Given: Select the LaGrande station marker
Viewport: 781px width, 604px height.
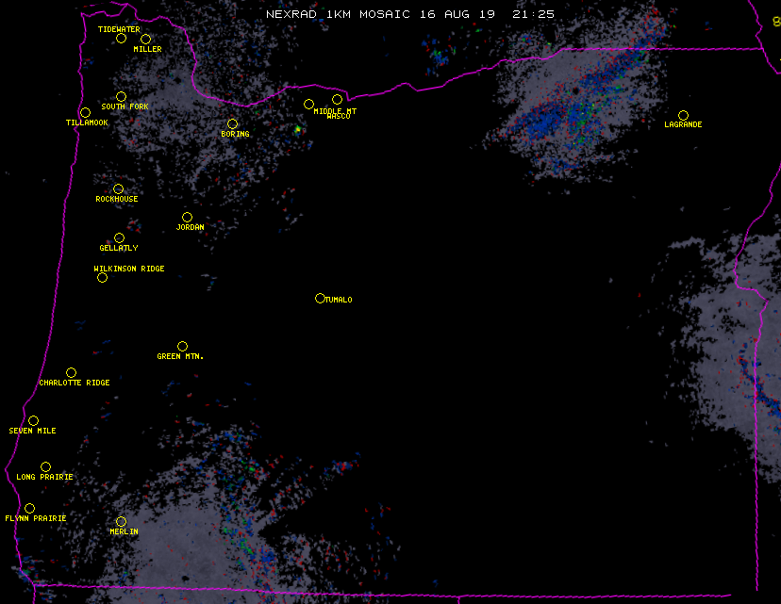Looking at the screenshot, I should tap(683, 115).
